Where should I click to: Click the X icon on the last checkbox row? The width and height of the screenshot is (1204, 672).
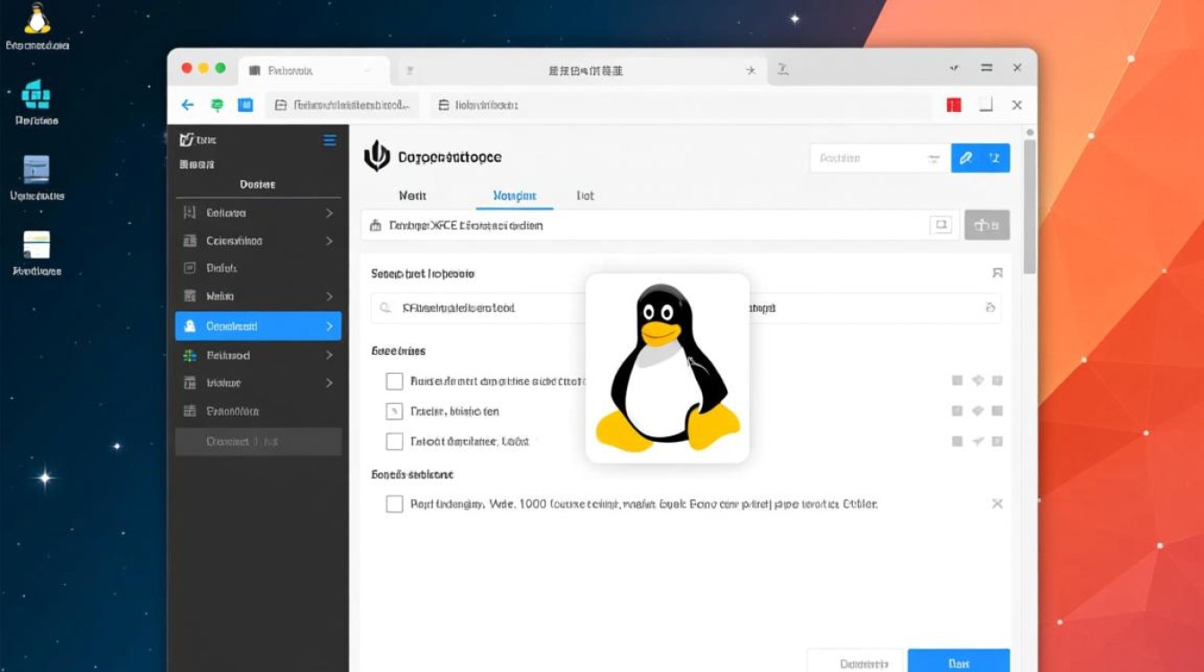pos(997,504)
